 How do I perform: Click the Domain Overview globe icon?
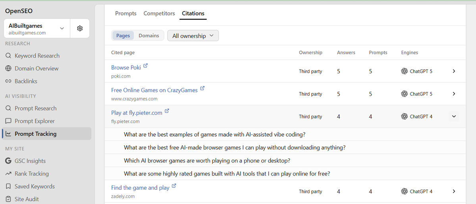(x=8, y=69)
